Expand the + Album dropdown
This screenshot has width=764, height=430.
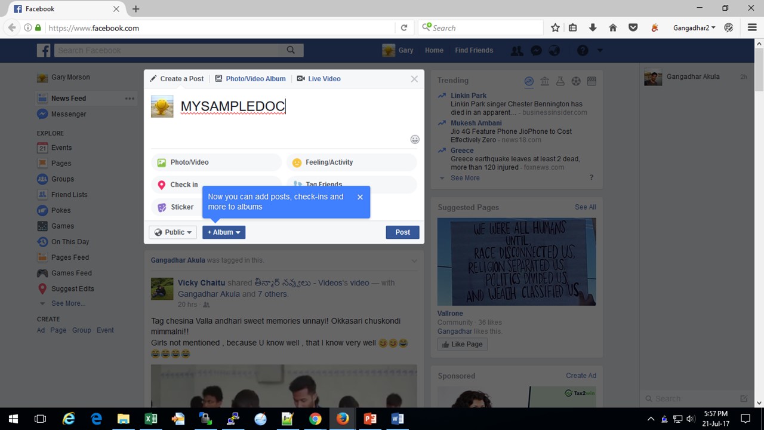[224, 232]
